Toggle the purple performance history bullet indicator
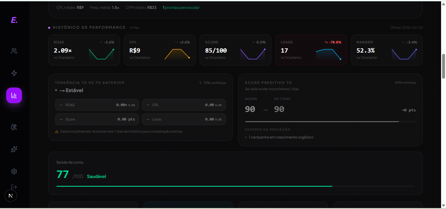Image resolution: width=446 pixels, height=209 pixels. pos(49,27)
